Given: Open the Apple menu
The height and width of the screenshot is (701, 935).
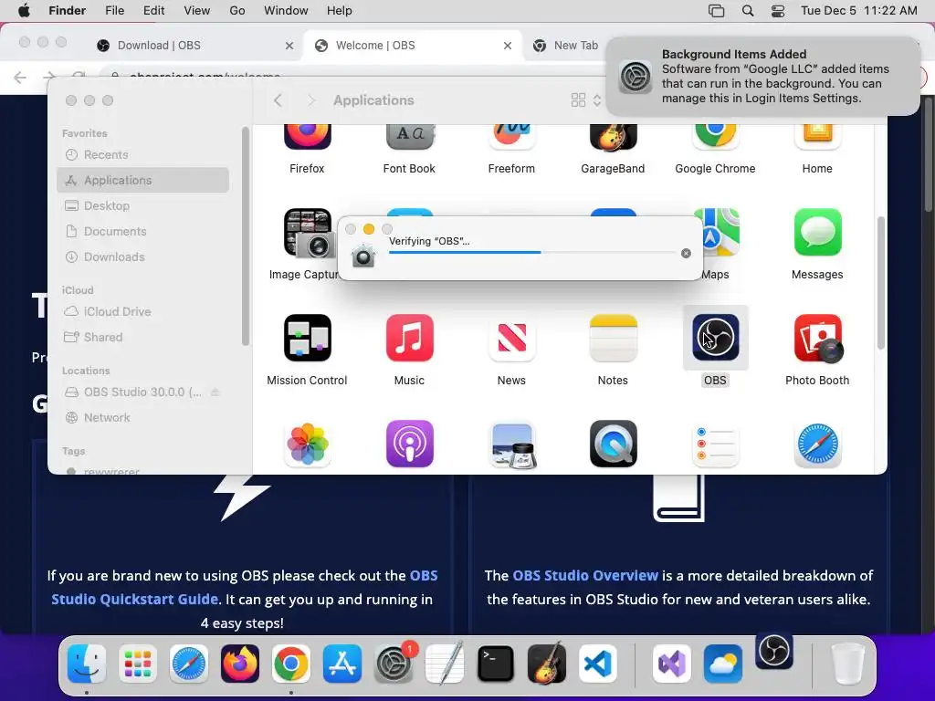Looking at the screenshot, I should 24,11.
